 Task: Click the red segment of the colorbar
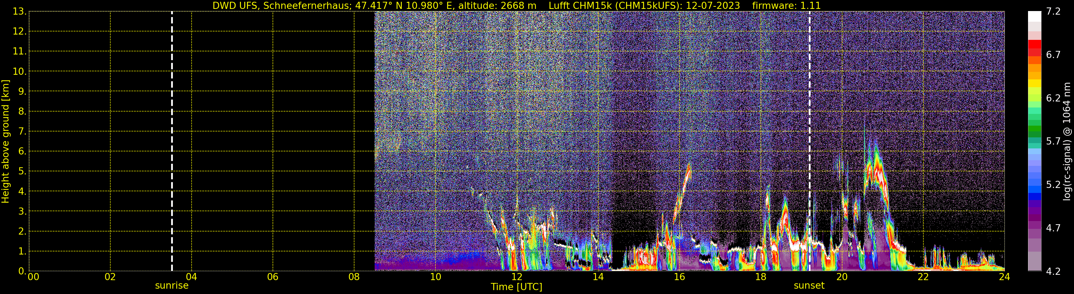(1034, 44)
